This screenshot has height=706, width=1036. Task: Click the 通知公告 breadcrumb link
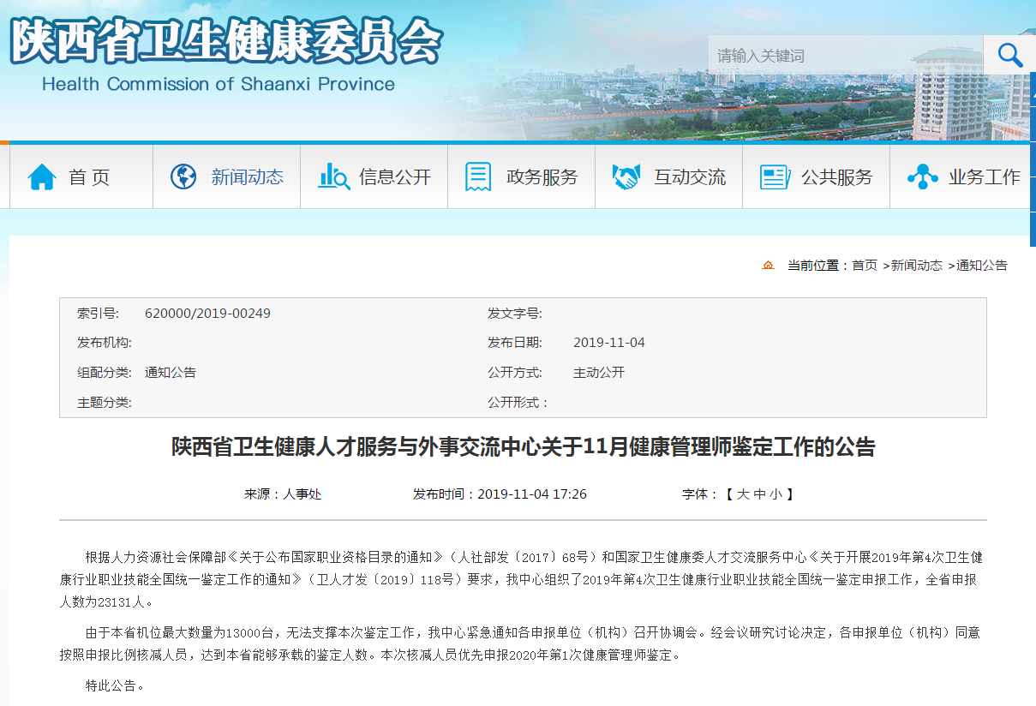point(982,266)
